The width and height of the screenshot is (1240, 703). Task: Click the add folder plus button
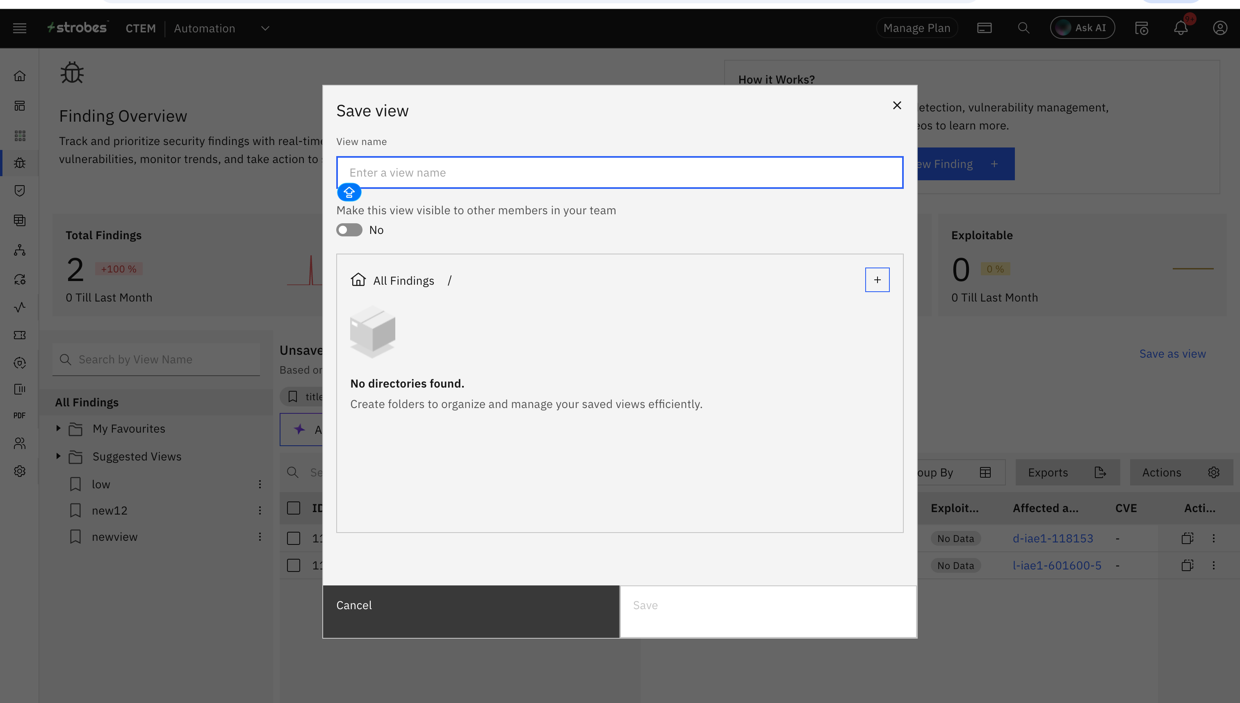click(877, 280)
